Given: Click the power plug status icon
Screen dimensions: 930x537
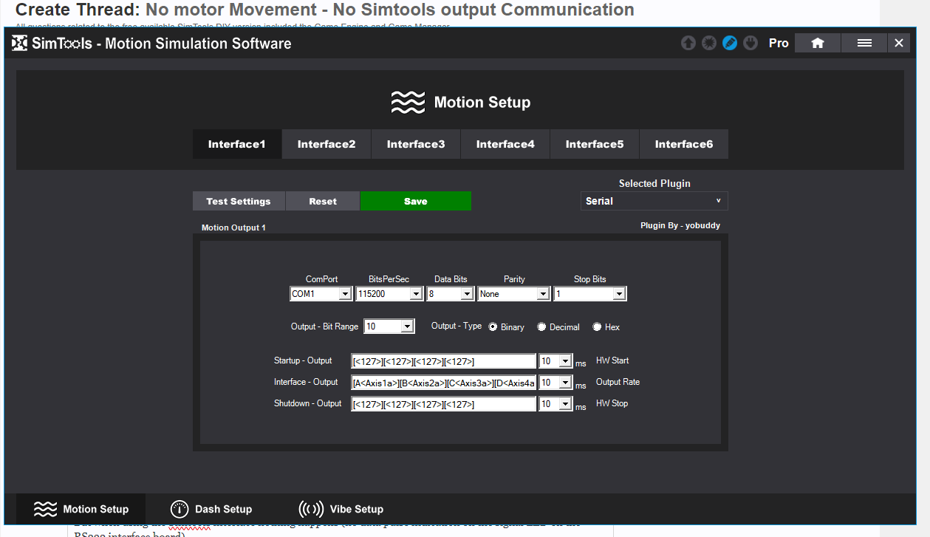Looking at the screenshot, I should tap(751, 43).
